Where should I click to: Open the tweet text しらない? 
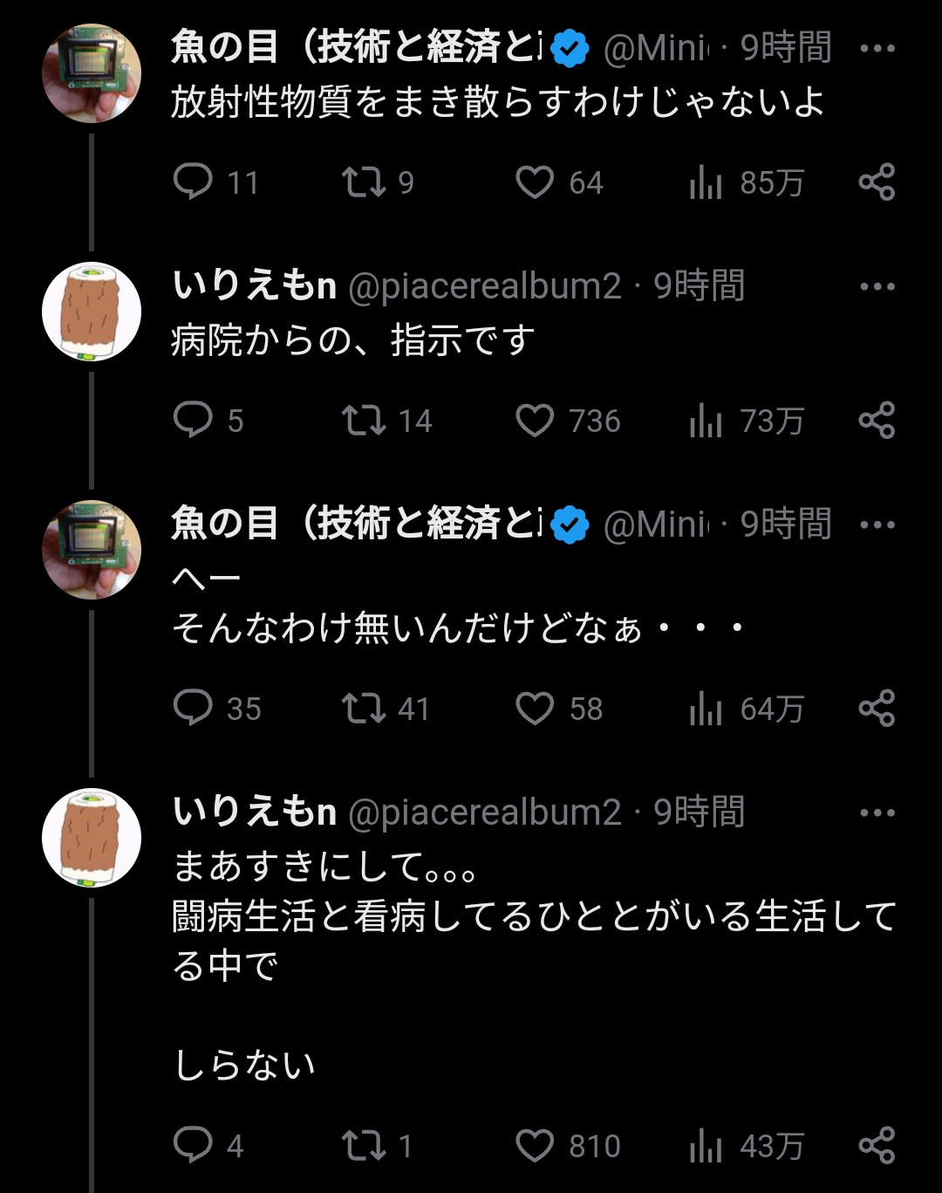[244, 1065]
